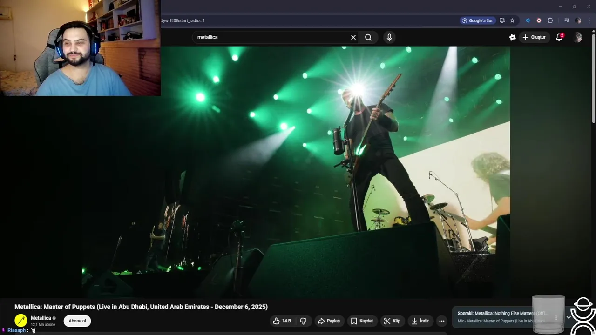This screenshot has height=335, width=596.
Task: Click the browser URL address text
Action: 183,20
